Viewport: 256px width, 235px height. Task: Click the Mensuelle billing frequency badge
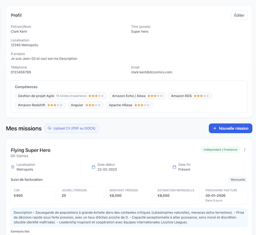238,179
